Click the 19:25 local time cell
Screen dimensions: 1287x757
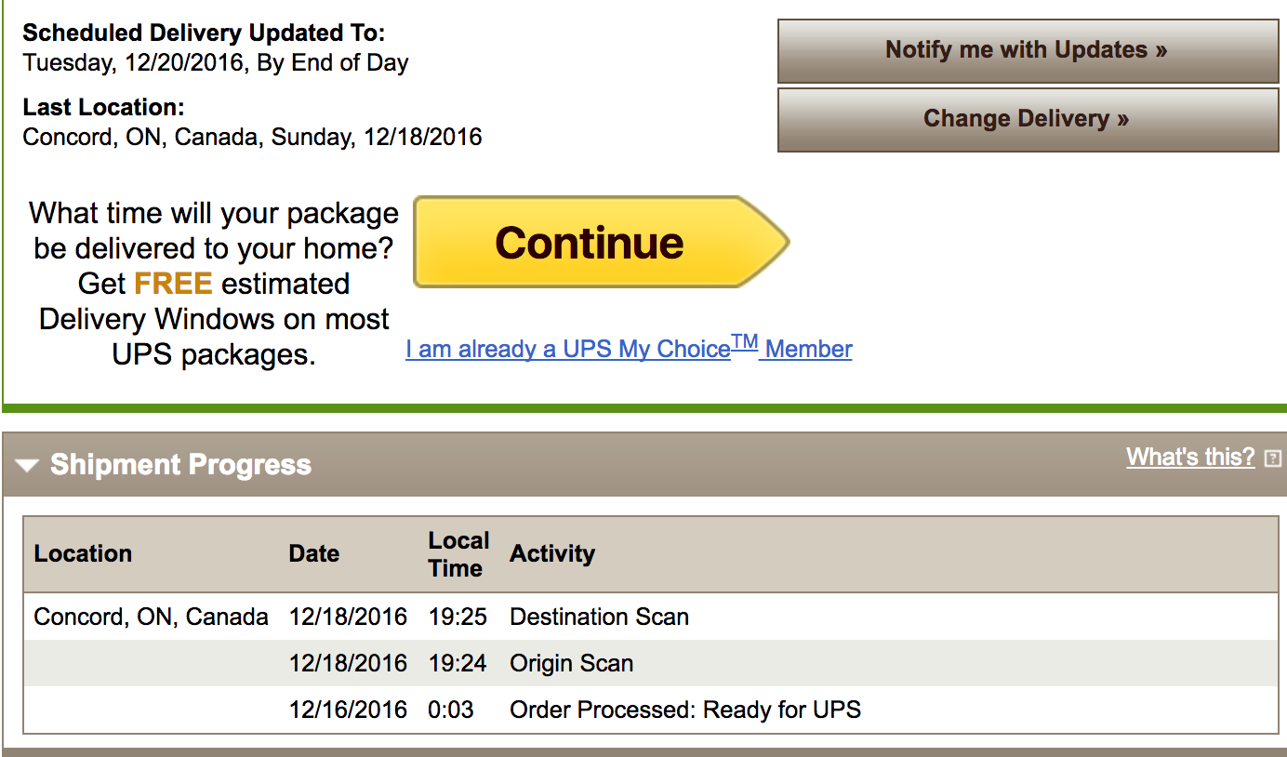tap(458, 617)
